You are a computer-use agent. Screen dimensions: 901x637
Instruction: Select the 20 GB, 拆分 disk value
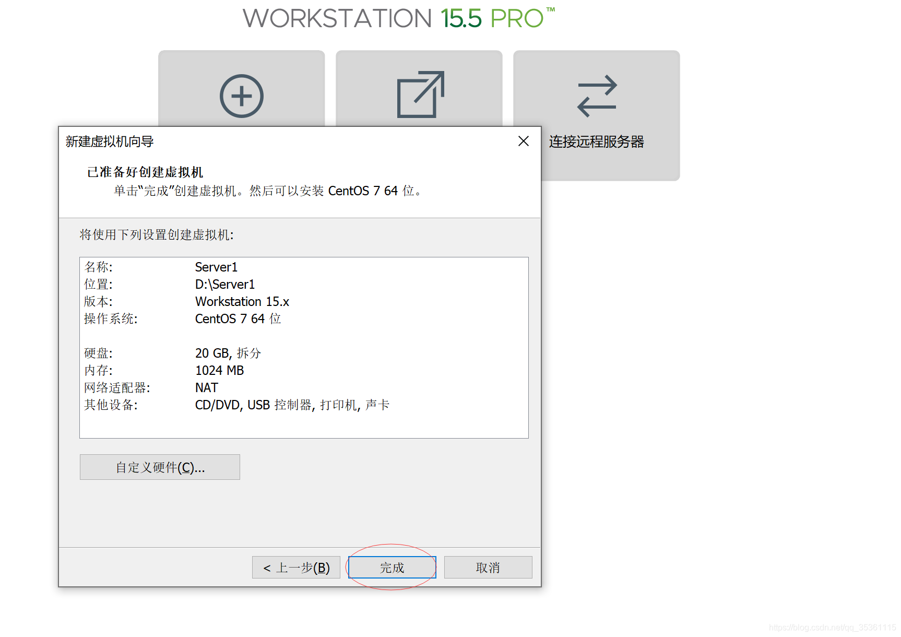tap(228, 353)
